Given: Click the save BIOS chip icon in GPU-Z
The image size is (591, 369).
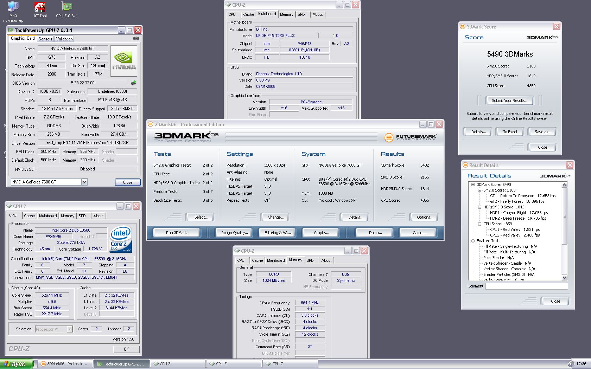Looking at the screenshot, I should (133, 83).
